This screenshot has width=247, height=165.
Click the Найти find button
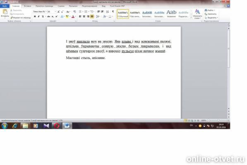[210, 10]
